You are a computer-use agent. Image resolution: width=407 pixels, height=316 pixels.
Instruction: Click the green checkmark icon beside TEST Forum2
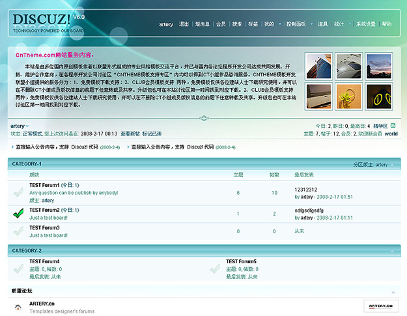[18, 213]
